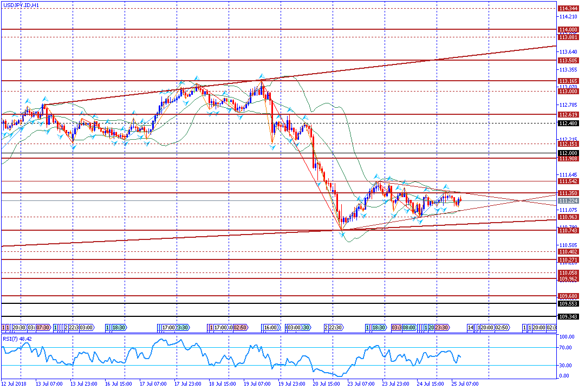The height and width of the screenshot is (390, 585).
Task: Select the 109.680 price level label
Action: (568, 296)
